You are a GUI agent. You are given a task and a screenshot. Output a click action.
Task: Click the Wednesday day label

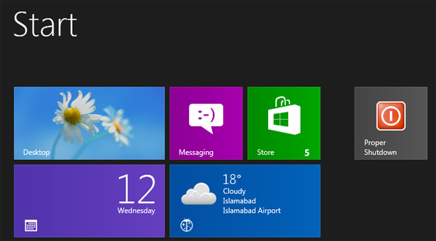136,211
